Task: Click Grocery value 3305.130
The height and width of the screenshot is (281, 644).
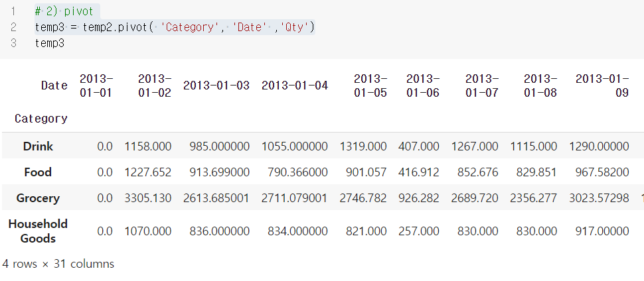Action: tap(148, 198)
